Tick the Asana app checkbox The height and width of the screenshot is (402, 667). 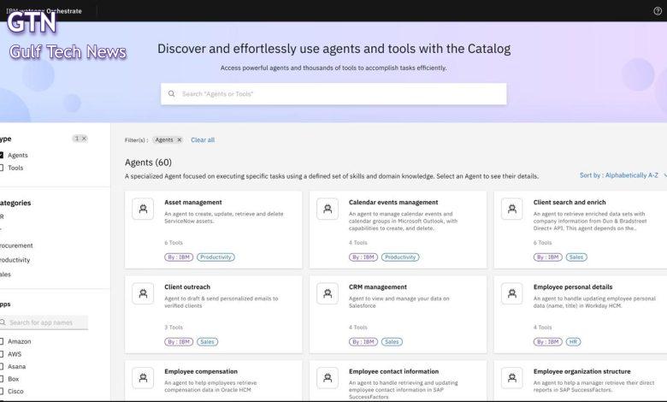[x=2, y=366]
